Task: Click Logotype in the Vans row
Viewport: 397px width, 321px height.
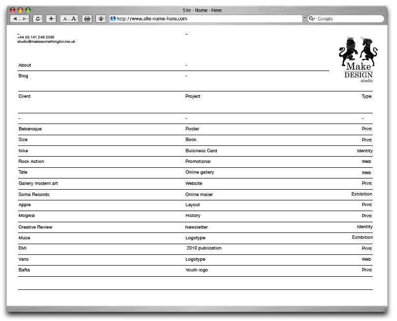Action: click(195, 259)
